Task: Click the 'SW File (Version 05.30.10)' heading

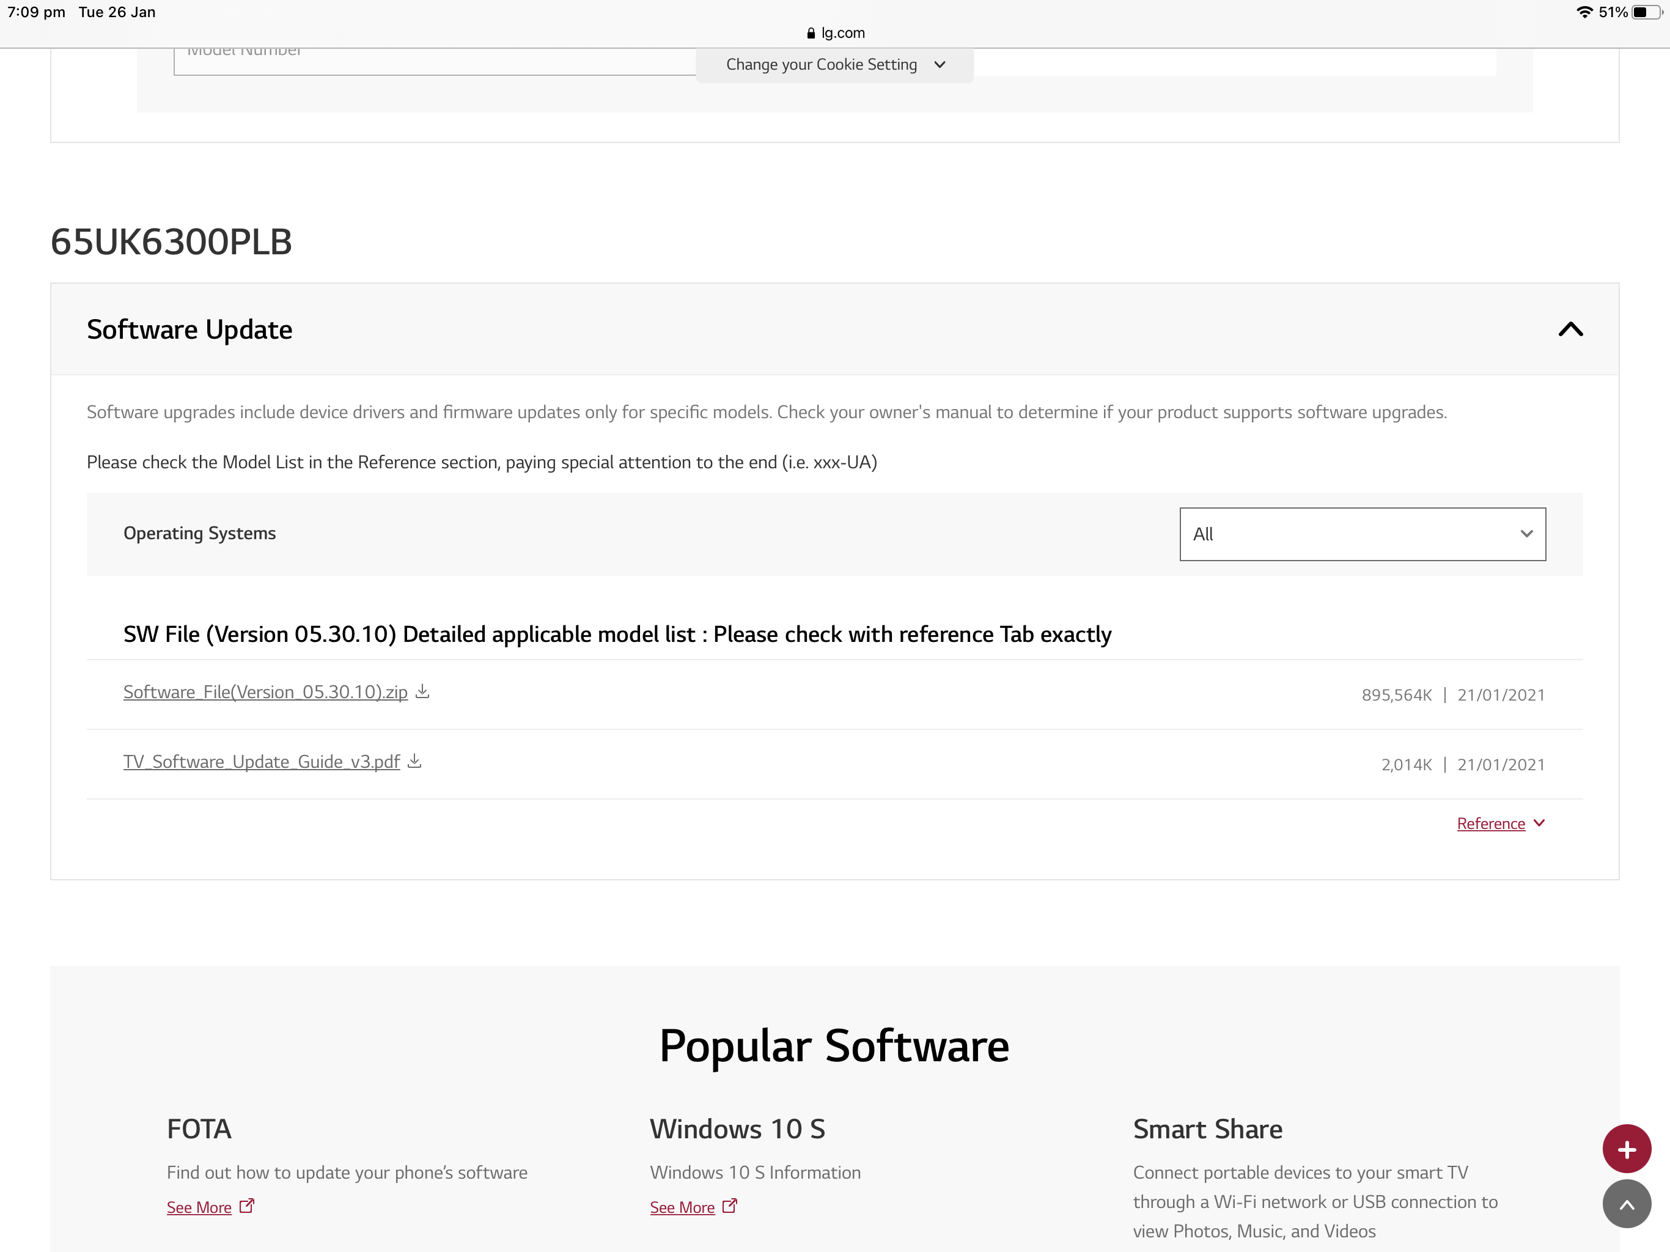Action: [x=617, y=635]
